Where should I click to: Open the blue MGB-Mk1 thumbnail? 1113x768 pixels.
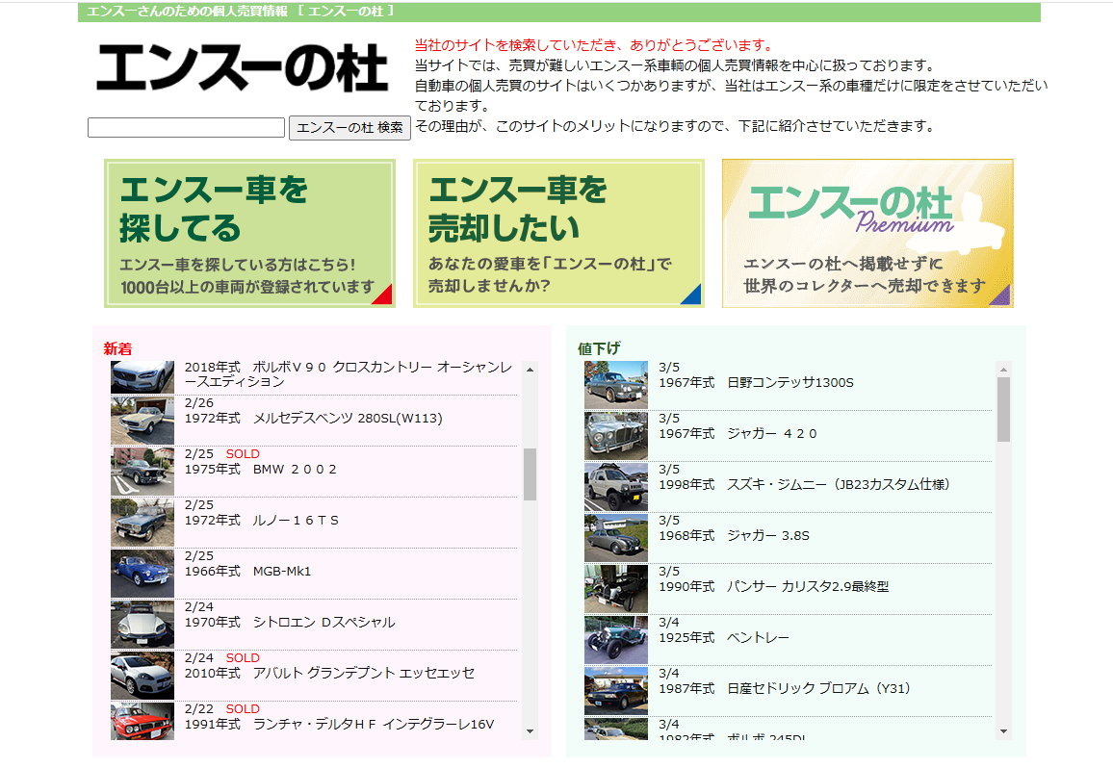pyautogui.click(x=142, y=575)
